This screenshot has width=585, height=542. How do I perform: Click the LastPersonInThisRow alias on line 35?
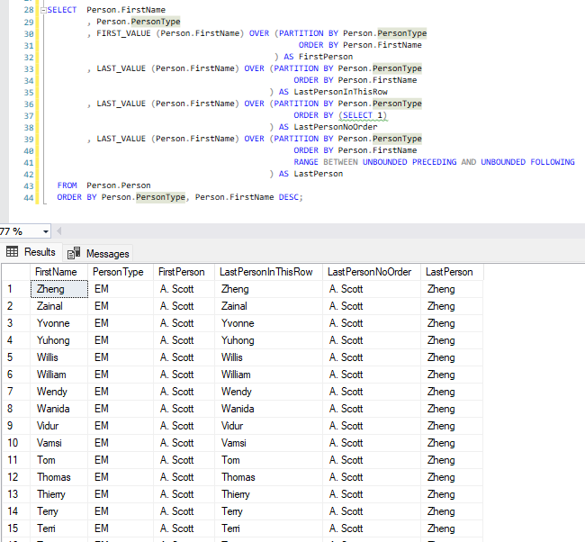pyautogui.click(x=340, y=92)
